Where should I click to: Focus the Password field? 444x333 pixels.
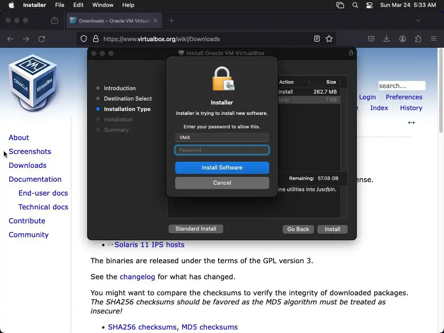[x=222, y=150]
